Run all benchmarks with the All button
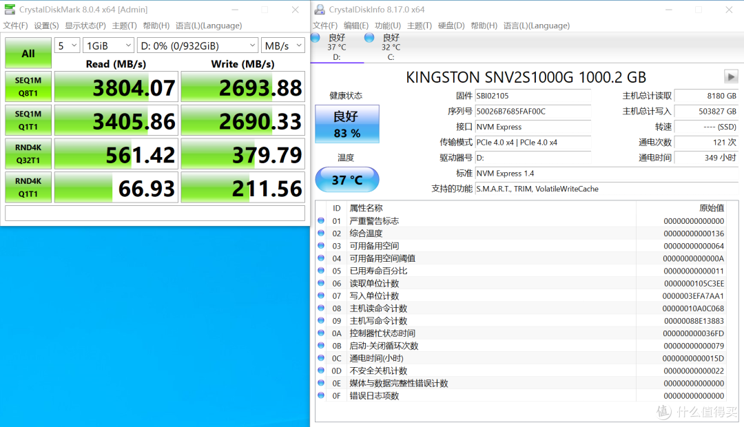 pyautogui.click(x=28, y=53)
